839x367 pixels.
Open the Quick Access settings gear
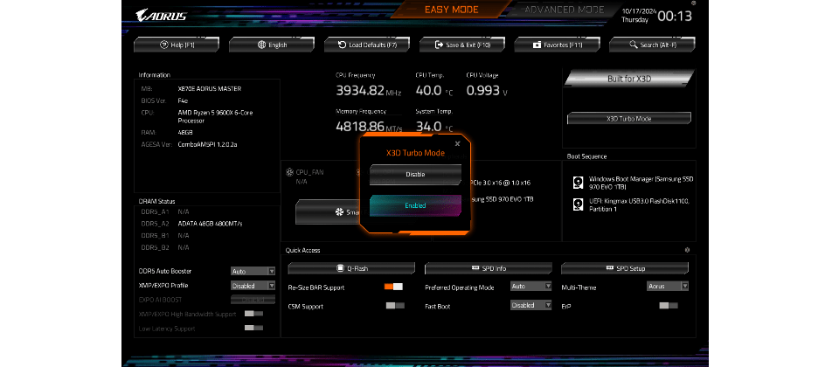pyautogui.click(x=687, y=250)
